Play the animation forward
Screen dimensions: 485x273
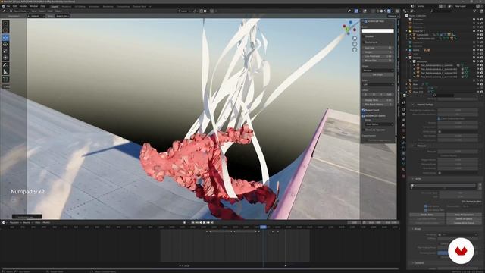[x=204, y=222]
